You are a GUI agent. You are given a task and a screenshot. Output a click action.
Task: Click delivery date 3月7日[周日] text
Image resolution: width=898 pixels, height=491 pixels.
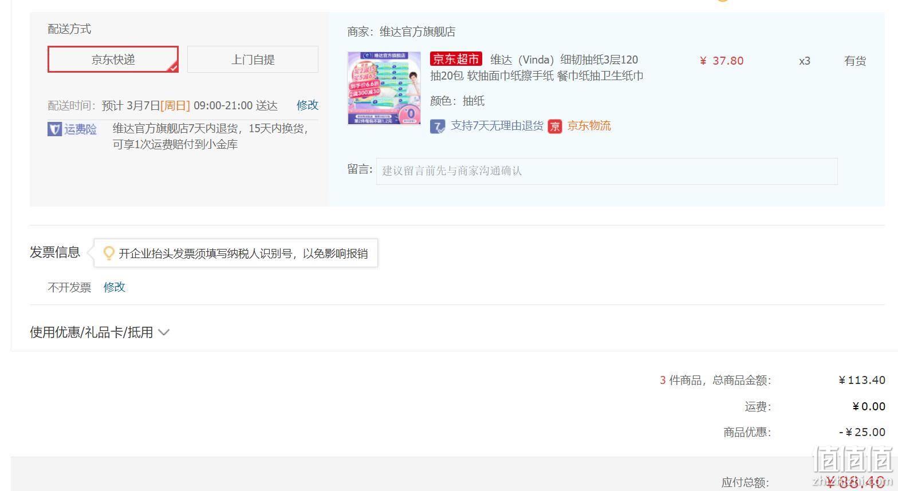click(x=158, y=106)
